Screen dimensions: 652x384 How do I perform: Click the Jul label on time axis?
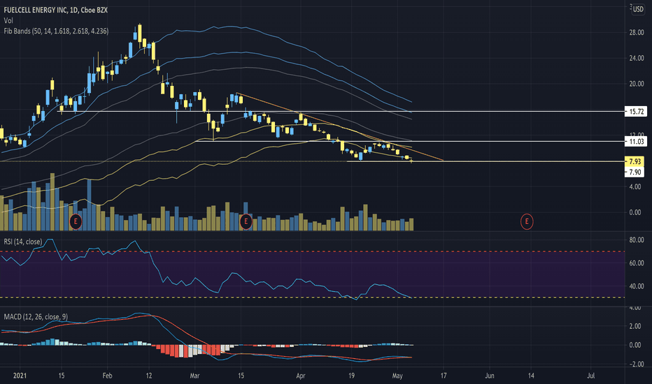pos(591,376)
